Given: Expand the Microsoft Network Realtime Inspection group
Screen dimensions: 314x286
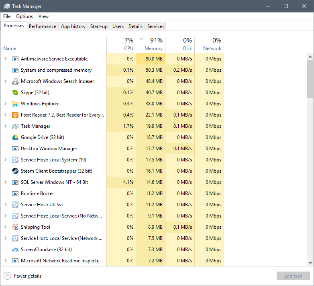Looking at the screenshot, I should click(x=6, y=261).
